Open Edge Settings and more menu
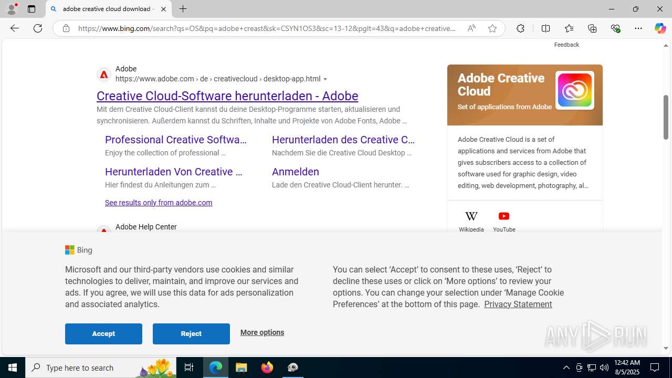This screenshot has width=672, height=378. pos(638,28)
